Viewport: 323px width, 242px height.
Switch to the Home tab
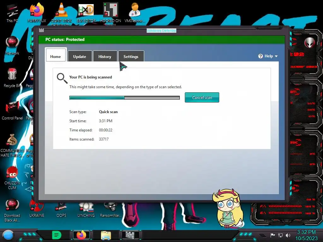[56, 55]
